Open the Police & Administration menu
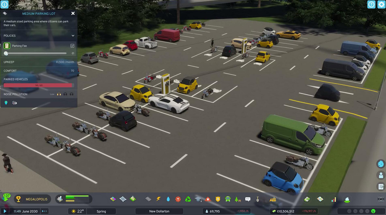The height and width of the screenshot is (215, 386). point(218,199)
